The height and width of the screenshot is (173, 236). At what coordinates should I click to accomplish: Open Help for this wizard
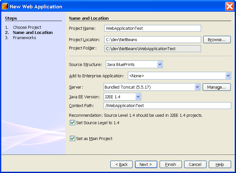pos(220,164)
